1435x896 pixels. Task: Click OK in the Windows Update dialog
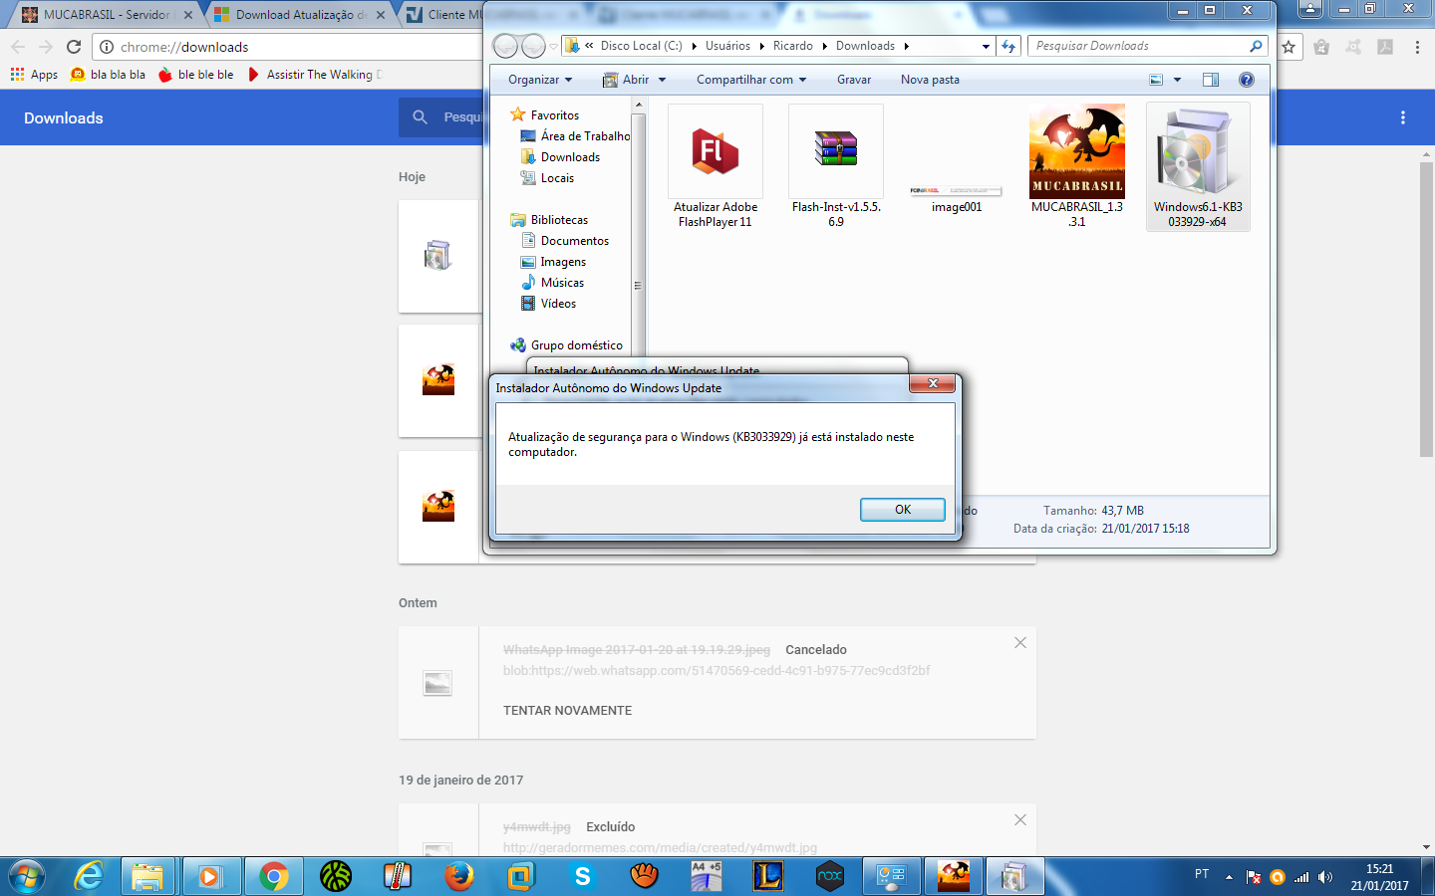click(902, 510)
